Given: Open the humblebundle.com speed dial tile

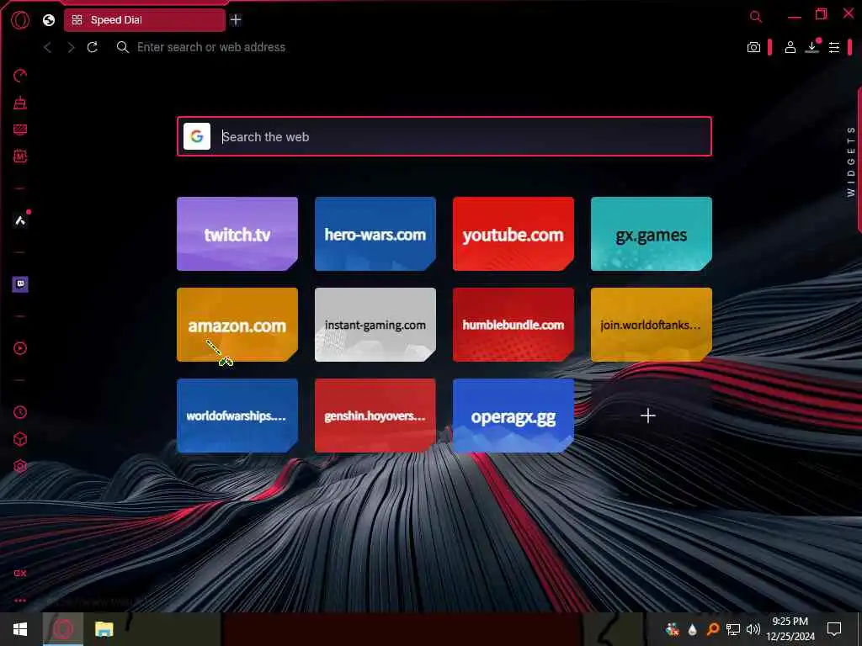Looking at the screenshot, I should click(513, 325).
